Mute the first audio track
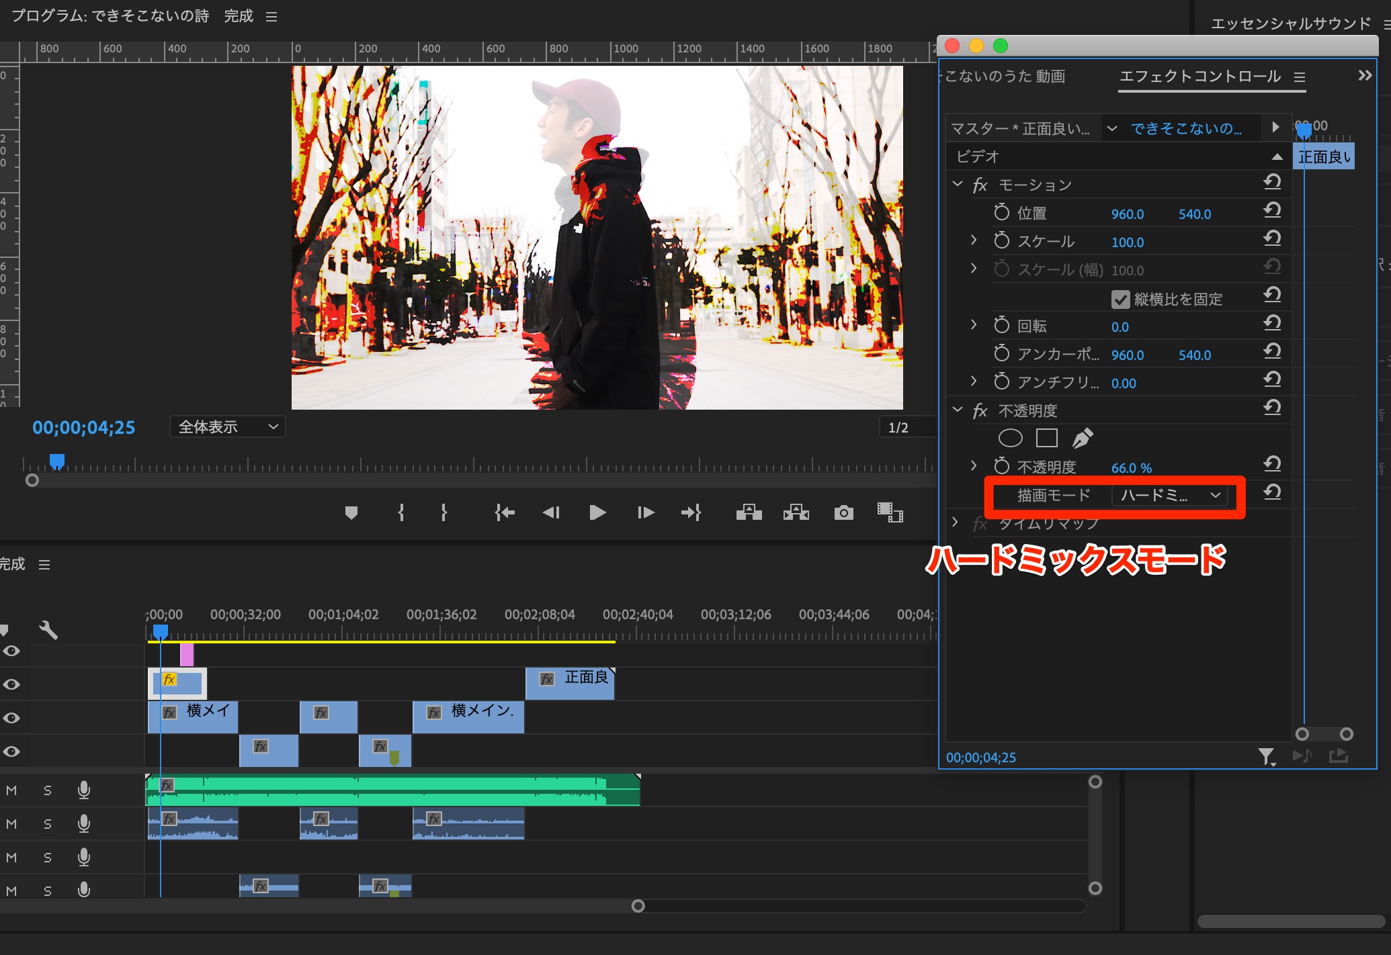The width and height of the screenshot is (1391, 955). 11,790
